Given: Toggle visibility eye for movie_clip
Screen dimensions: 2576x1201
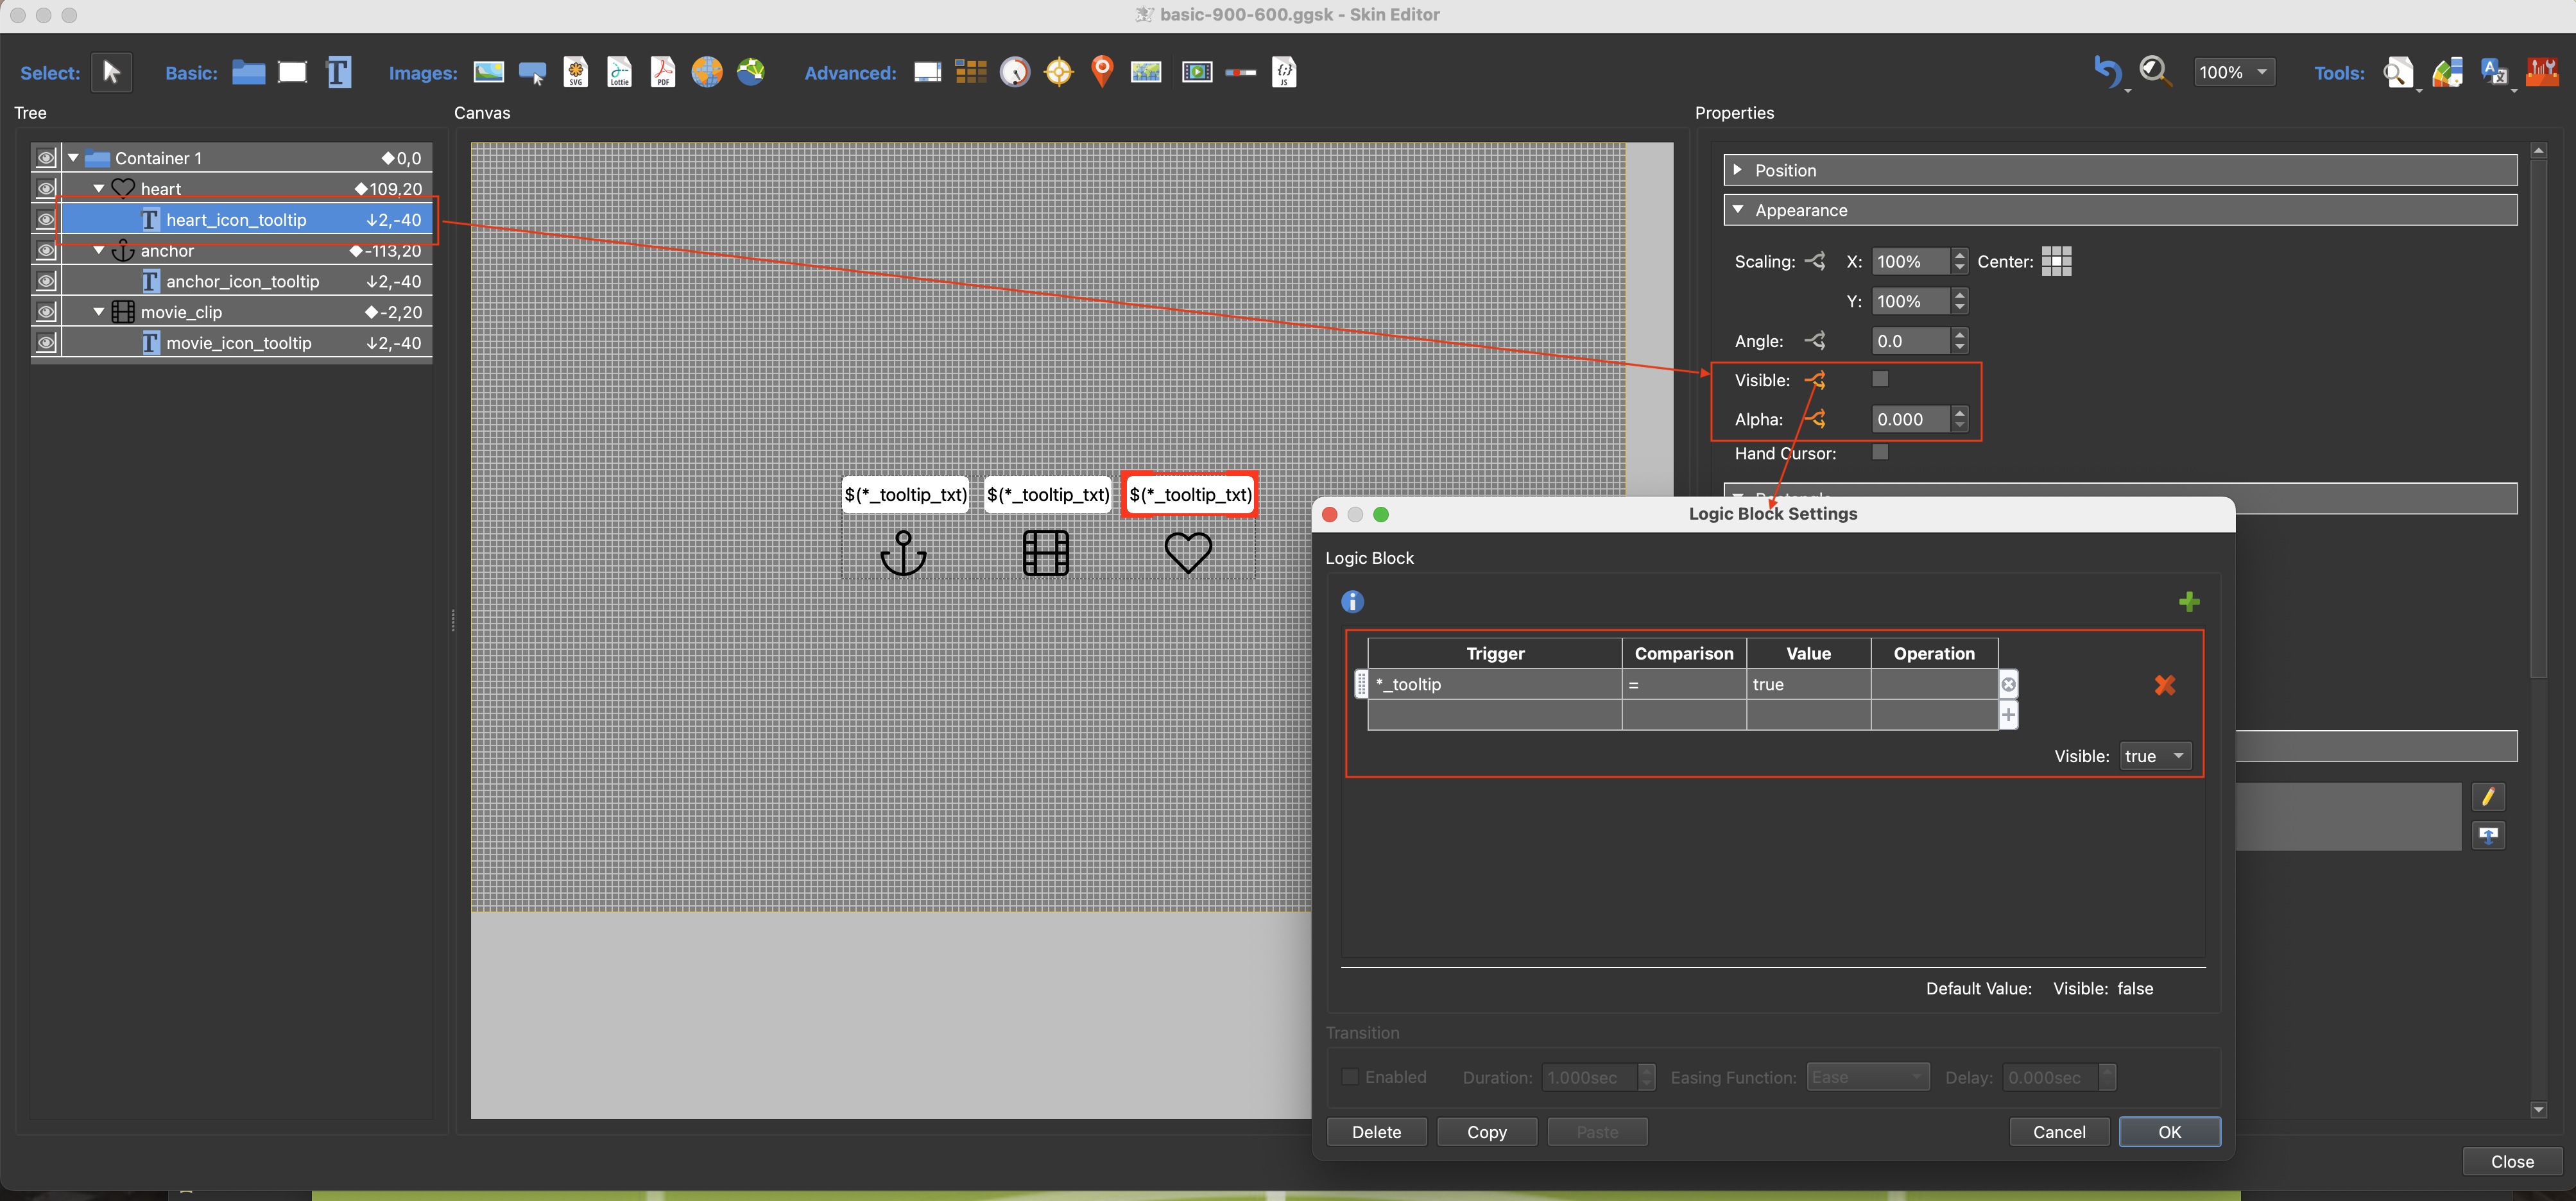Looking at the screenshot, I should pos(46,312).
